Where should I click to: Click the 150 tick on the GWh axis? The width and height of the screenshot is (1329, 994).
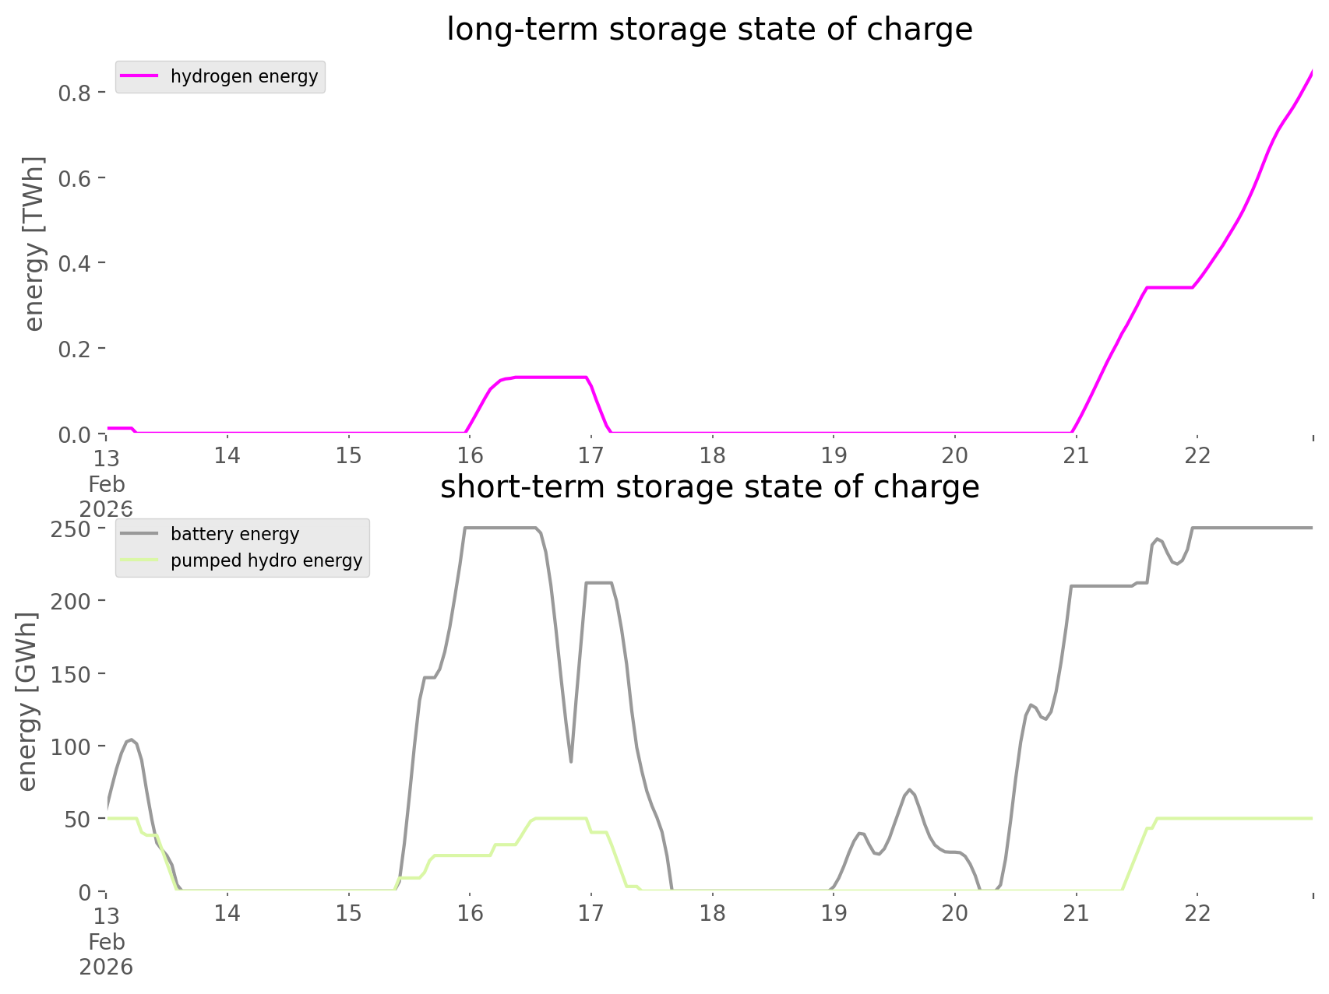click(72, 674)
